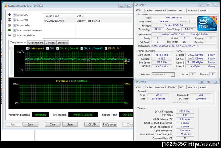Open Caches tab in upper CPU-Z window
The image size is (221, 148).
149,11
